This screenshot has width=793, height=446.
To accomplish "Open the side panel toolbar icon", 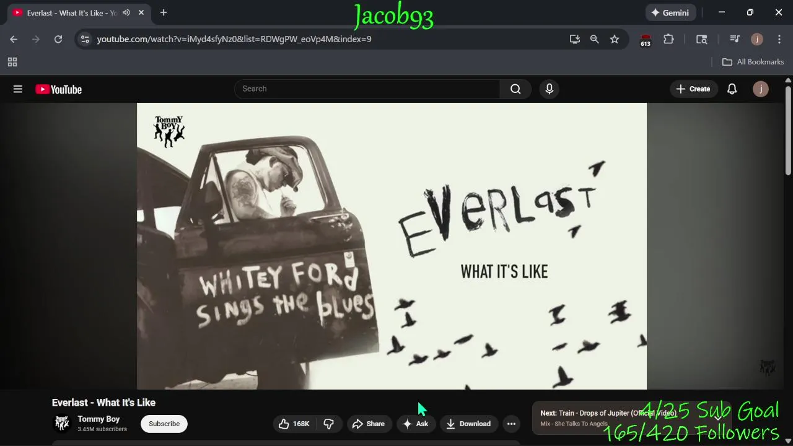I will (702, 39).
